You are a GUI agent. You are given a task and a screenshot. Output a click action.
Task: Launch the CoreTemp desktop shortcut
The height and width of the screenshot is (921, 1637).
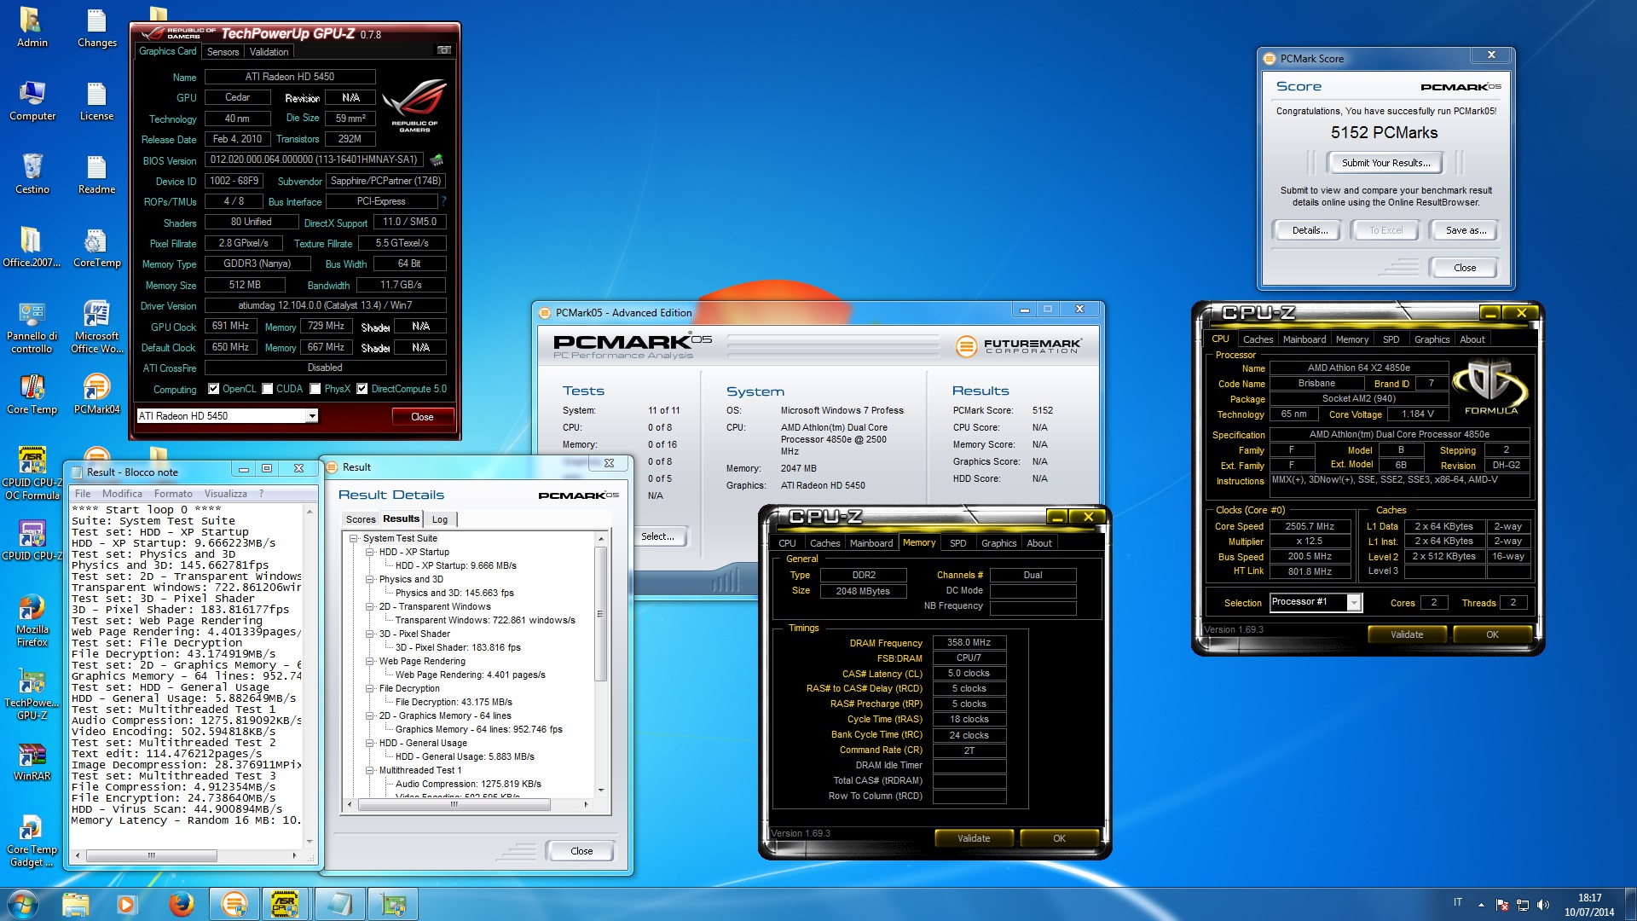click(97, 247)
